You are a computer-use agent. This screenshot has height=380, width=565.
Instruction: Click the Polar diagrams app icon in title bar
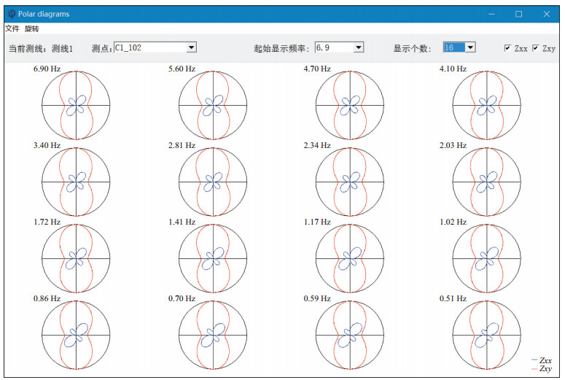[x=10, y=13]
